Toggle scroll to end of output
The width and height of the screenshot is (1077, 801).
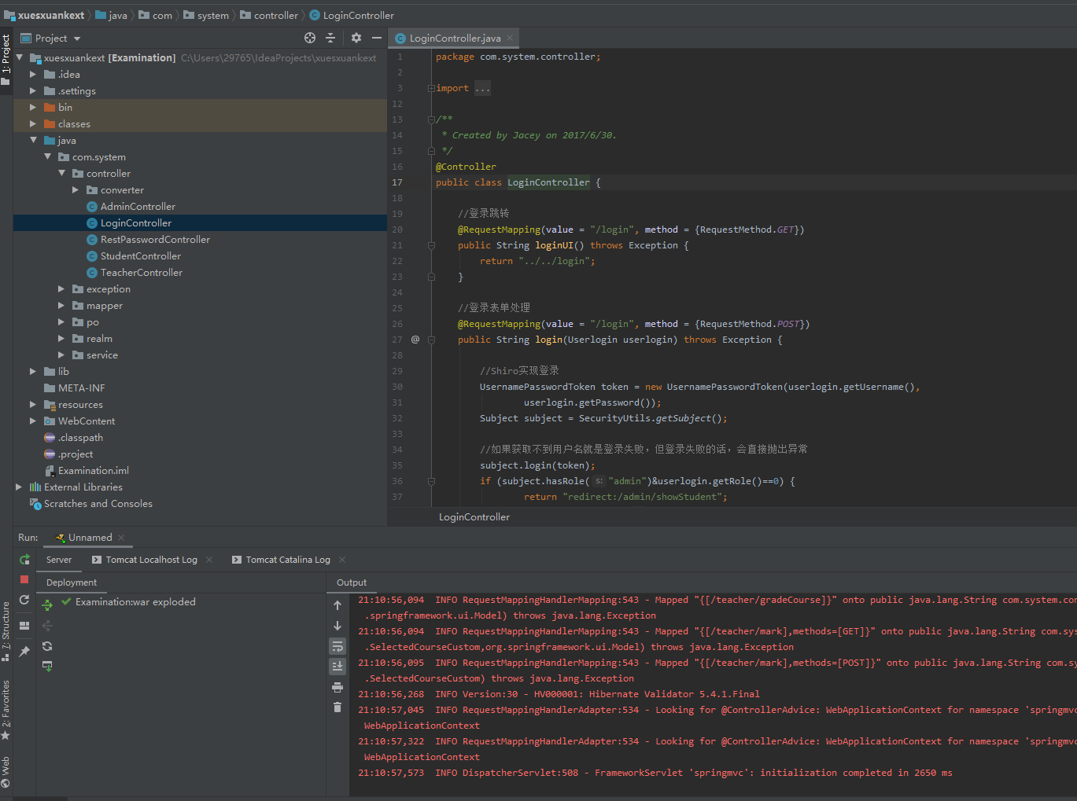(337, 667)
